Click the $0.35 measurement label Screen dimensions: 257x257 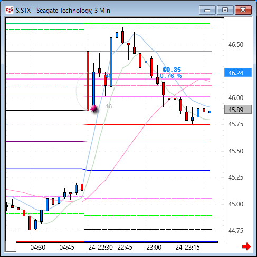click(x=172, y=70)
